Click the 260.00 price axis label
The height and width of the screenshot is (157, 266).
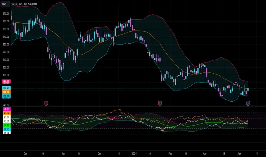pyautogui.click(x=6, y=21)
